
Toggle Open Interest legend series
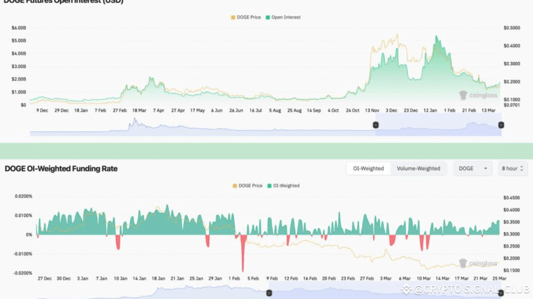point(283,17)
